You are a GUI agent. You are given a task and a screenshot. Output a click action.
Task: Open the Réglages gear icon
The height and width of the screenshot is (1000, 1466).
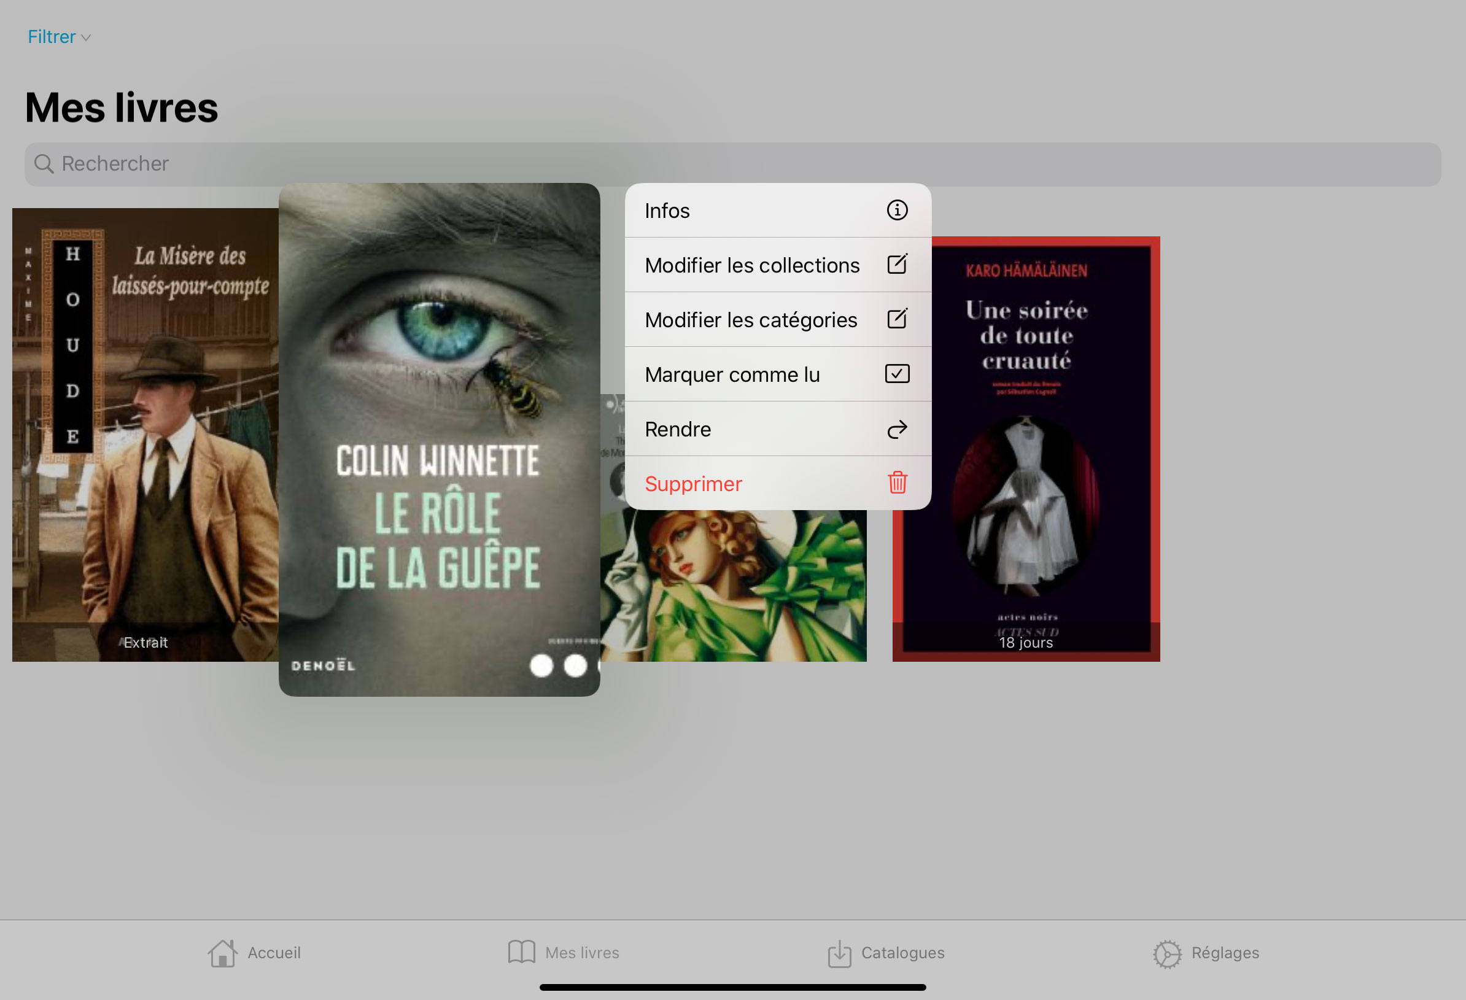(x=1167, y=953)
